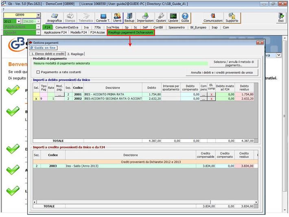Viewport: 289px width, 217px height.
Task: Open F24 Accise submenu
Action: point(98,33)
